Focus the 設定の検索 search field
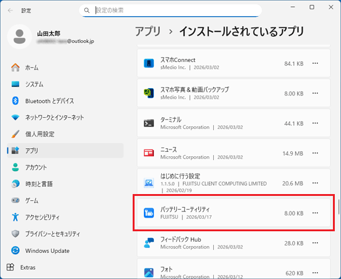Viewport: 341px width, 279px height. click(170, 10)
